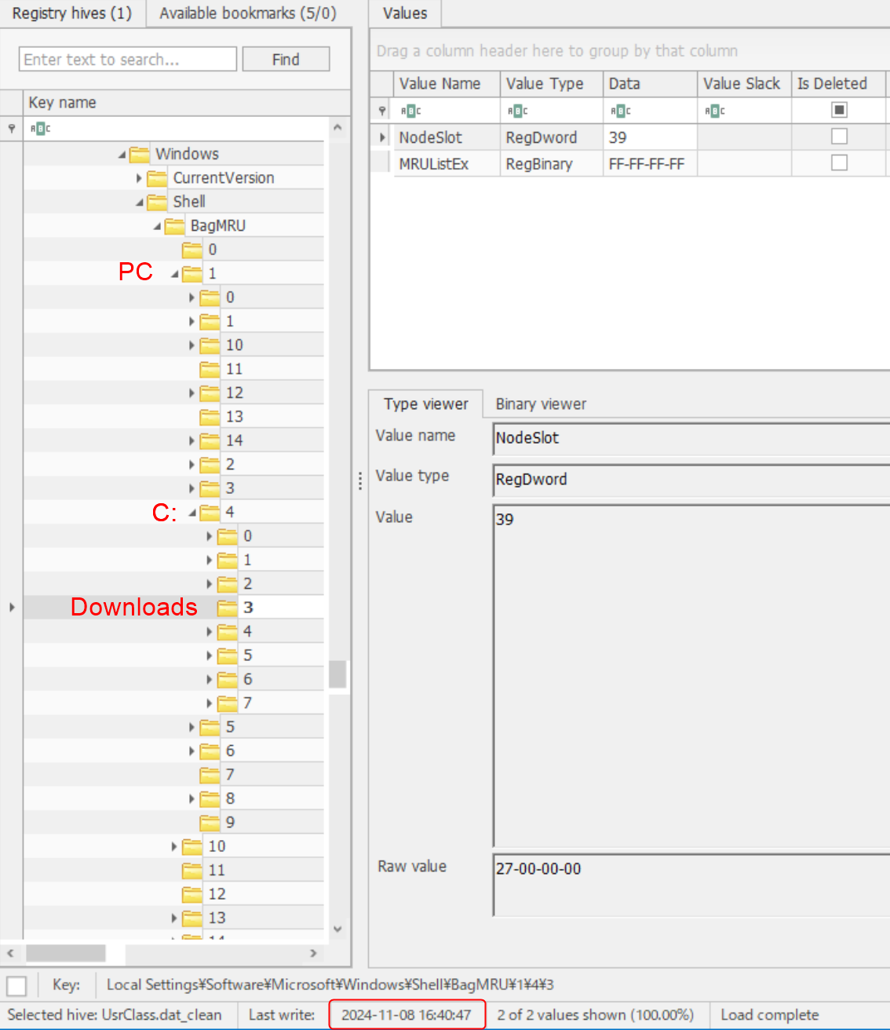Viewport: 890px width, 1030px height.
Task: Open the Value Type column filter operator icon
Action: point(518,111)
